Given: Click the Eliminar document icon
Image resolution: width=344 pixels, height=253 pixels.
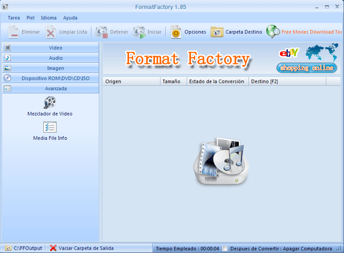Looking at the screenshot, I should 13,32.
